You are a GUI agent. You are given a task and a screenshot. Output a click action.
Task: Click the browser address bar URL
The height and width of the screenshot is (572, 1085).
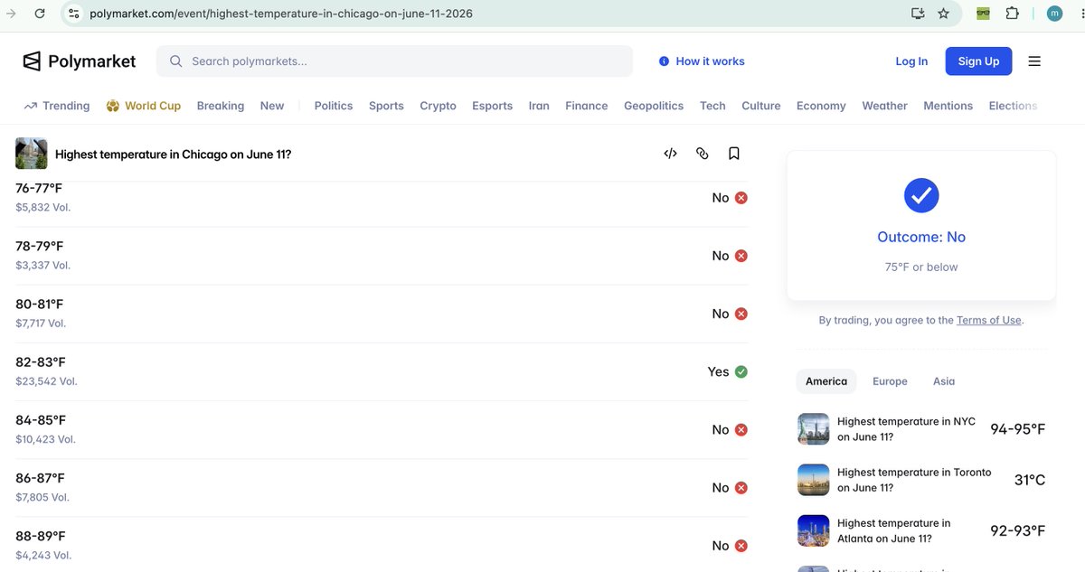tap(280, 14)
